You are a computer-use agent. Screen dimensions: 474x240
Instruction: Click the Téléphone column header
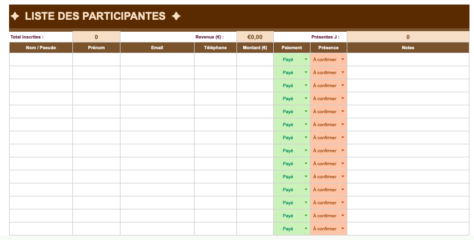[x=215, y=48]
